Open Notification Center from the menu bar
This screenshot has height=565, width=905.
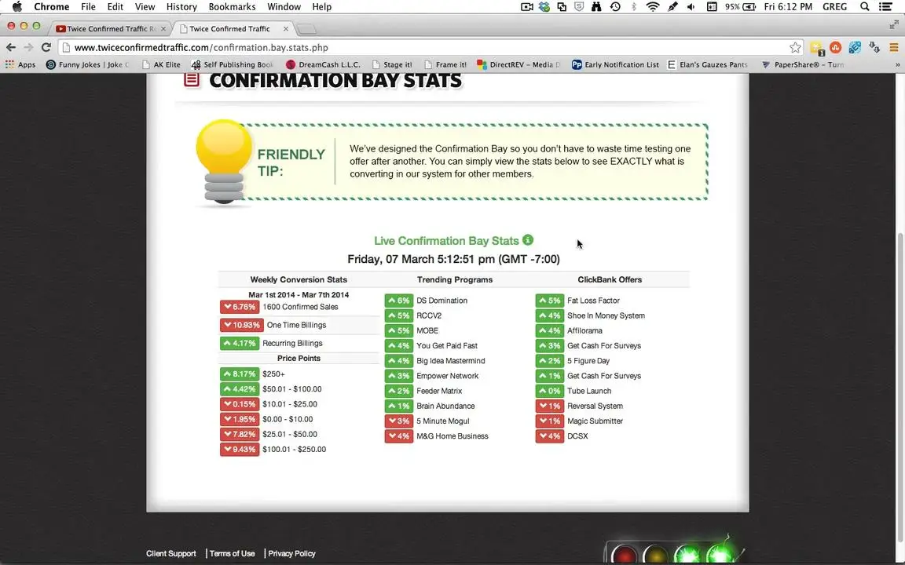pos(885,7)
